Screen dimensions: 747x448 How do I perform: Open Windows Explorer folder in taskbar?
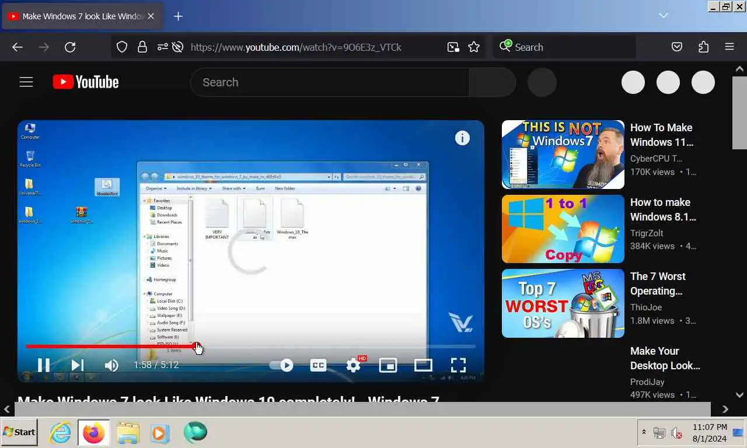[128, 433]
